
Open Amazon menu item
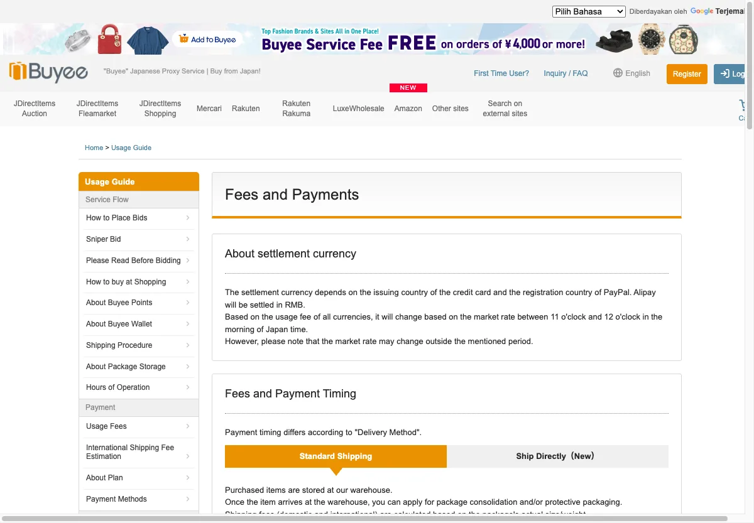click(x=408, y=109)
